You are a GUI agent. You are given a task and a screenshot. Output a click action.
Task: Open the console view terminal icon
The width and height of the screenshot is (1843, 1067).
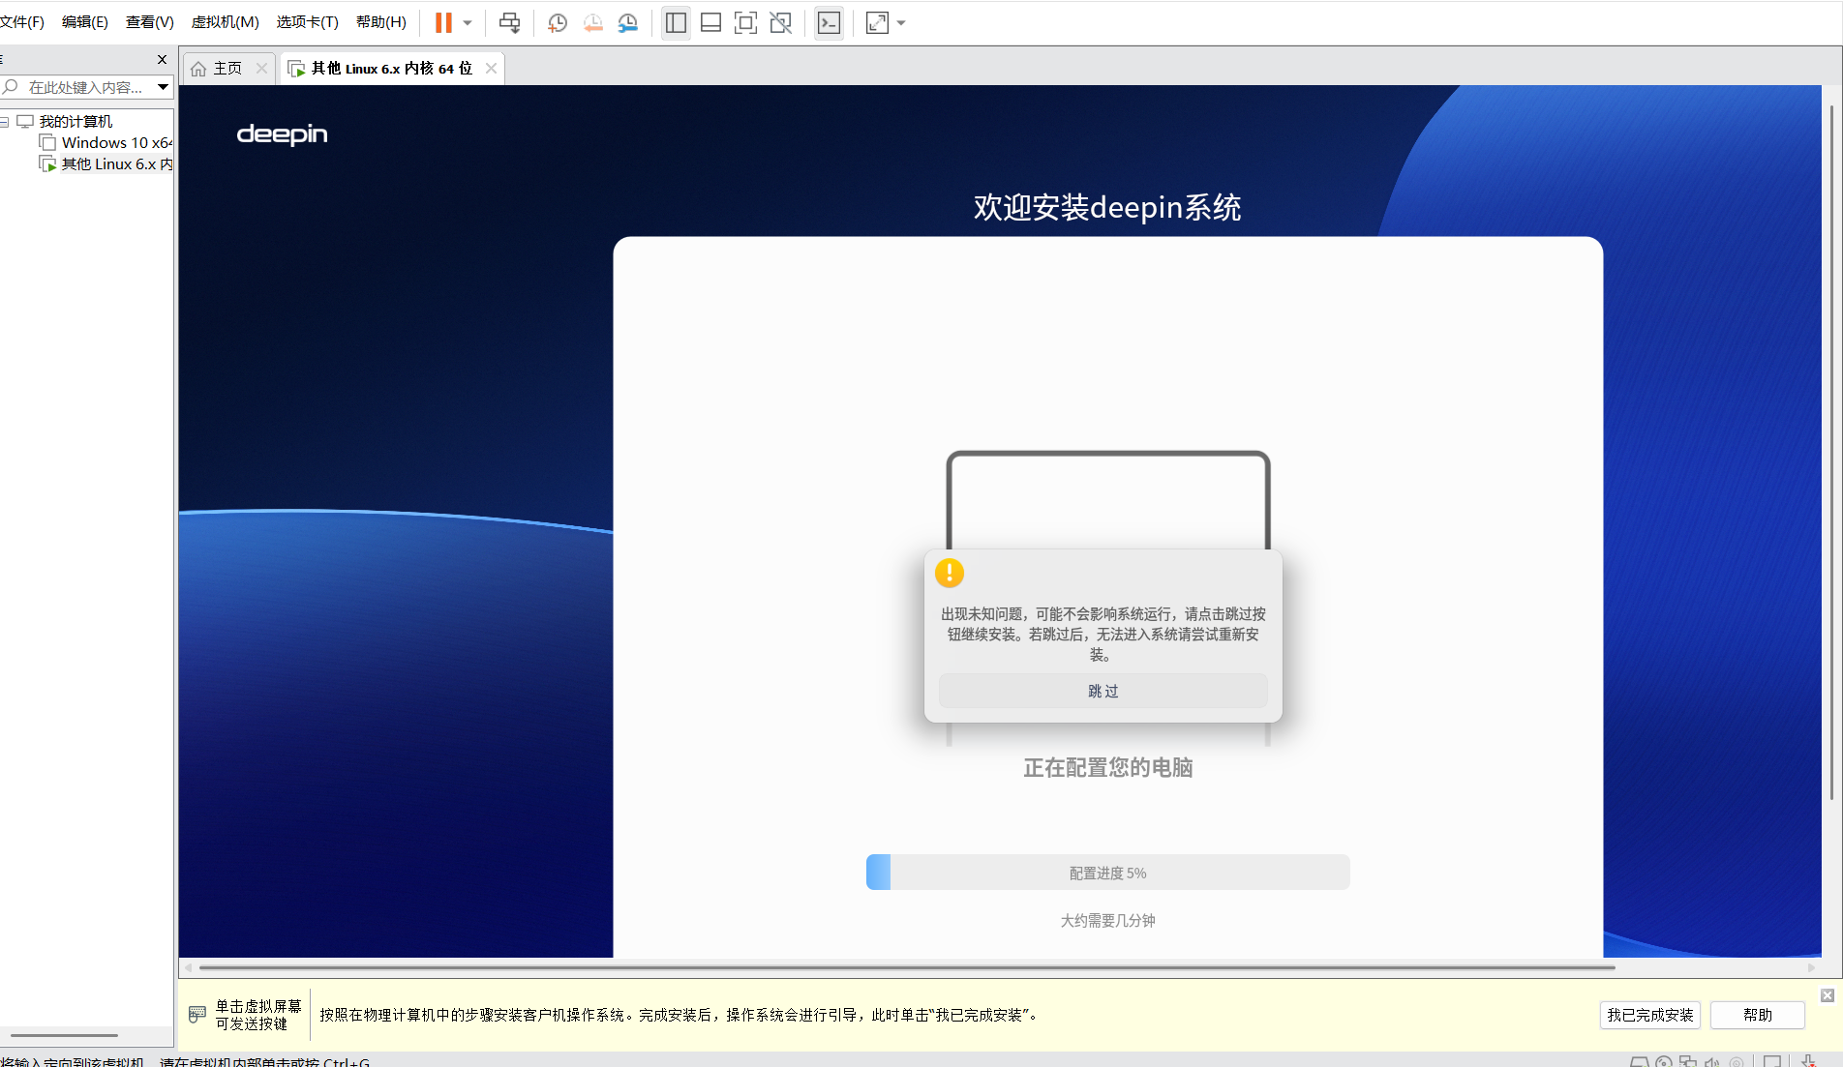[830, 22]
